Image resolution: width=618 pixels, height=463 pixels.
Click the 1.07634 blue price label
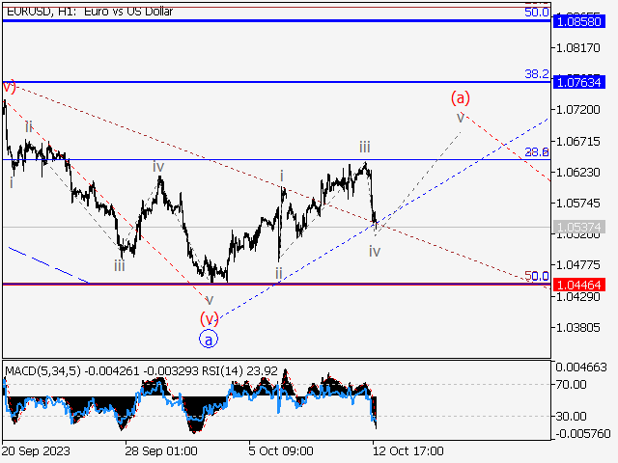click(x=578, y=82)
